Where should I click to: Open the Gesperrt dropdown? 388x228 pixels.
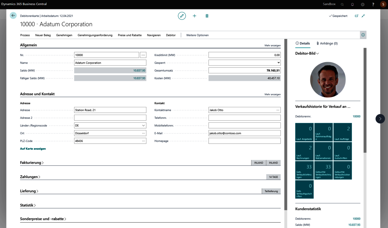click(244, 63)
